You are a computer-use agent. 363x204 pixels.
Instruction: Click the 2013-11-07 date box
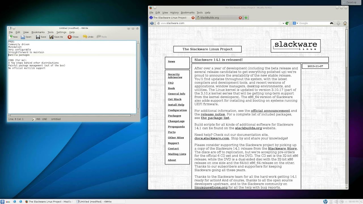click(x=315, y=66)
